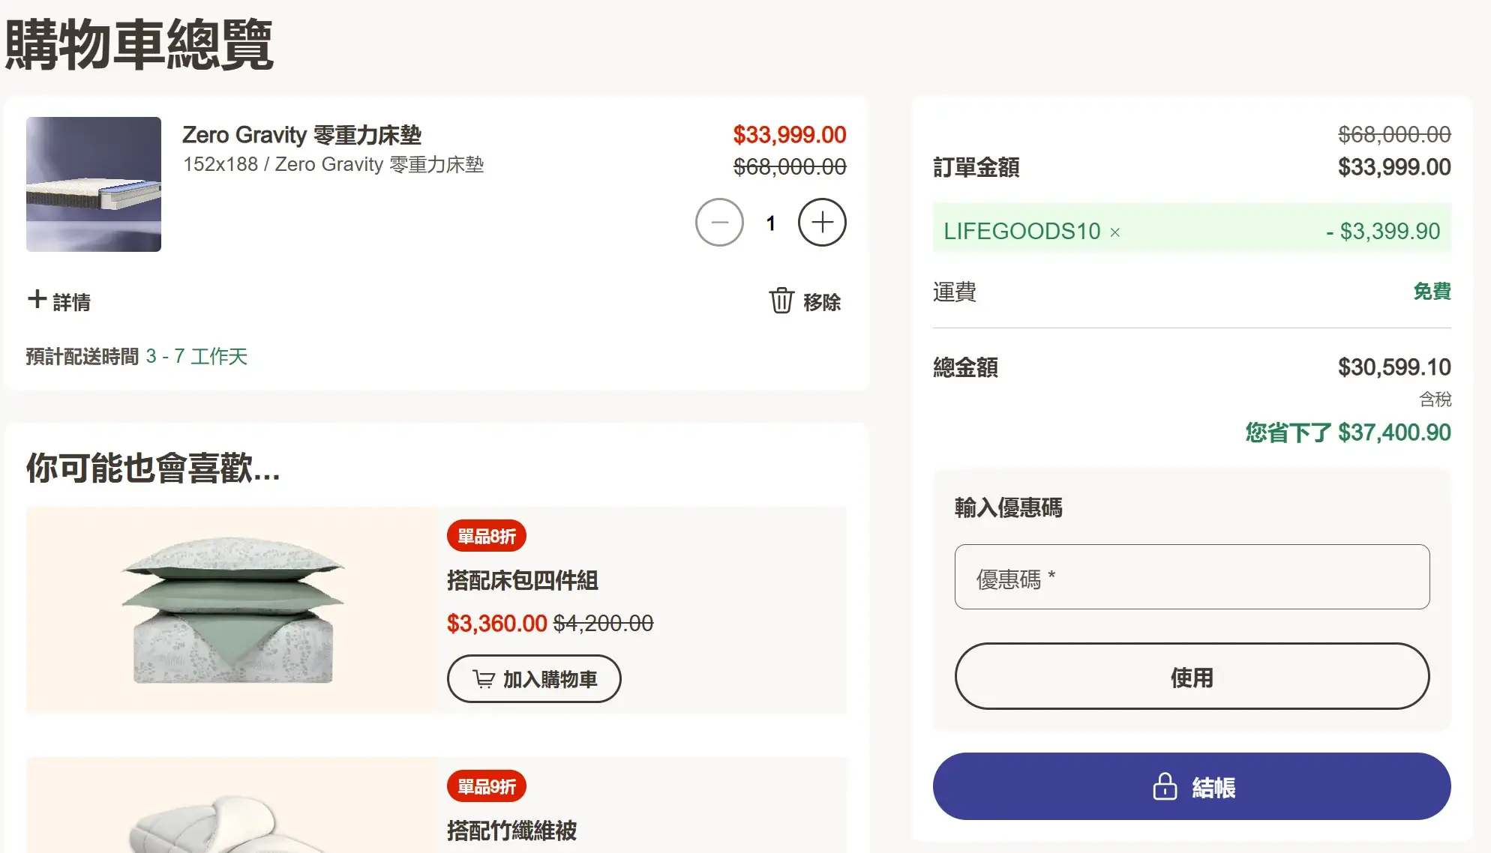The height and width of the screenshot is (853, 1491).
Task: Click the plus icon to increase quantity
Action: pyautogui.click(x=821, y=222)
